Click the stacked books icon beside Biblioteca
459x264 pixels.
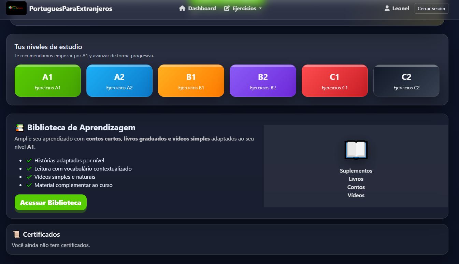(20, 128)
